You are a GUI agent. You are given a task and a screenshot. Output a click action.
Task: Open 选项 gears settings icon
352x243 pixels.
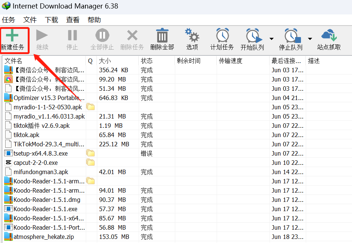[x=192, y=35]
